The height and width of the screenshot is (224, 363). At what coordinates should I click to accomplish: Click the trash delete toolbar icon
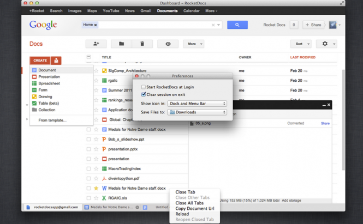(142, 44)
